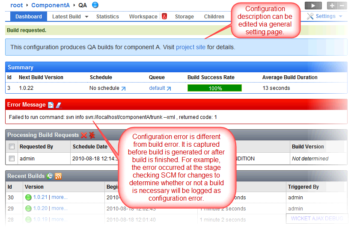This screenshot has height=228, width=351.
Task: Click the 100% build success rate bar
Action: click(x=215, y=88)
